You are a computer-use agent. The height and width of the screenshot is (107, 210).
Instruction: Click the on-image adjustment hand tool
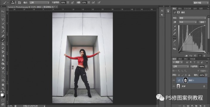click(x=174, y=22)
